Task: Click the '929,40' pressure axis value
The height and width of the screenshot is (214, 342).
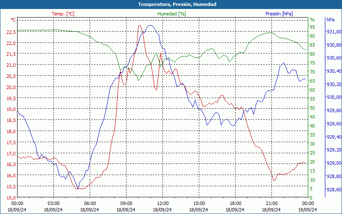Action: pos(334,137)
